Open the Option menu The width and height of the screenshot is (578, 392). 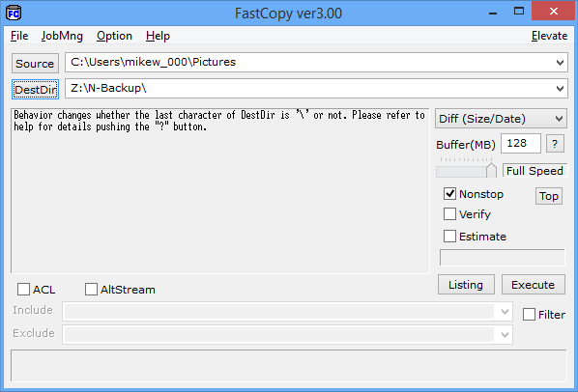114,36
